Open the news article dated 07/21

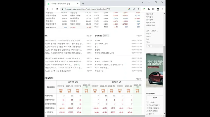point(64,44)
